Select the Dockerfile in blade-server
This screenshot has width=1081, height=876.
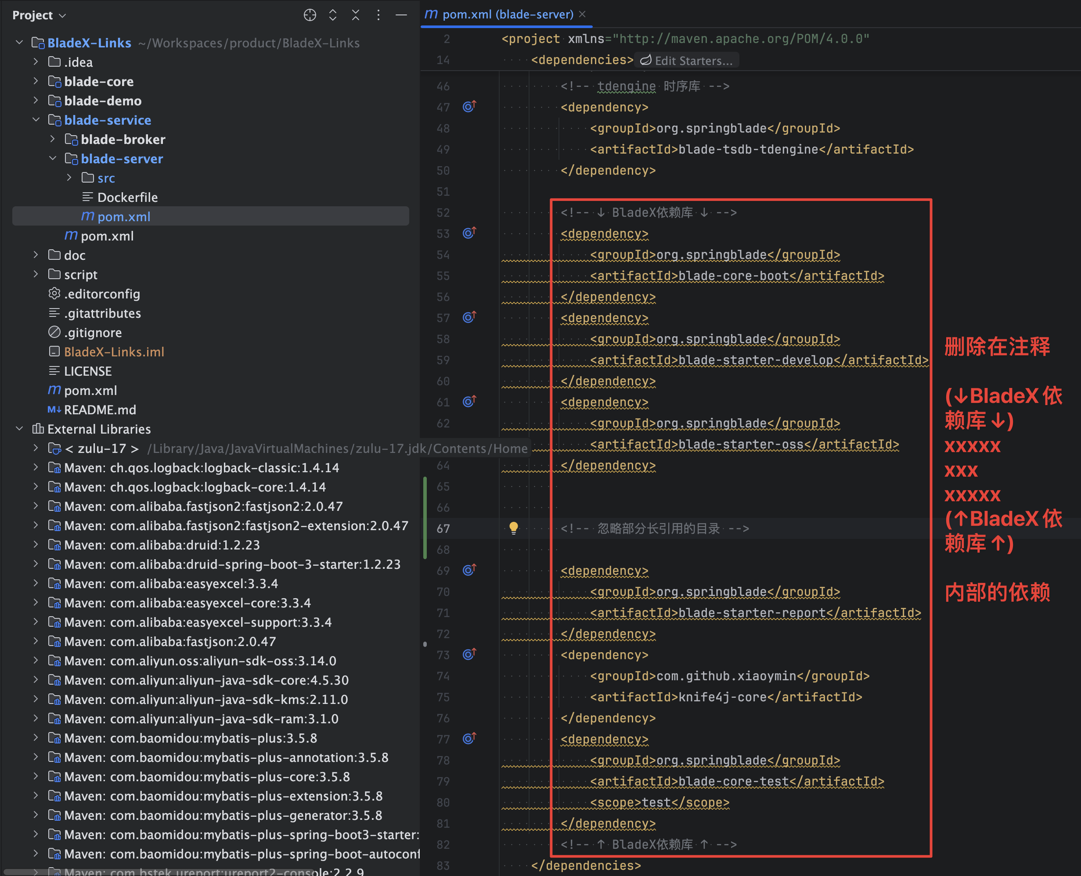127,197
